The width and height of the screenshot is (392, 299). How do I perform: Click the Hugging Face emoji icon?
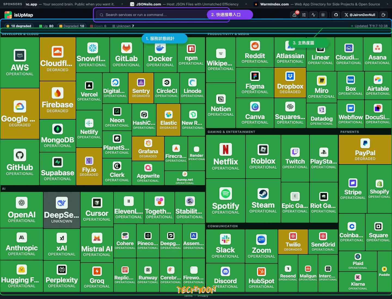22,270
